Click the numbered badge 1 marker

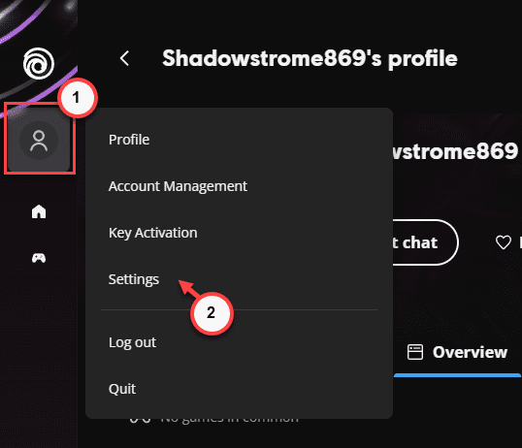[x=78, y=98]
